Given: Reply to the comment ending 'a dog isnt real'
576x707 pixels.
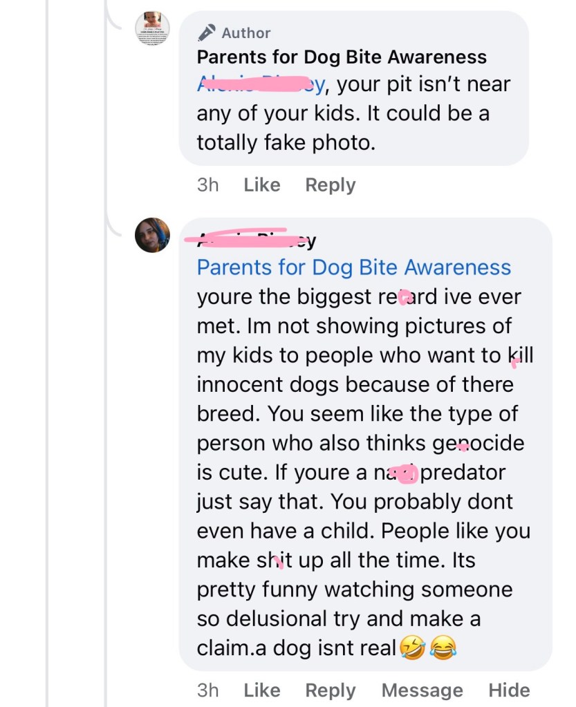Looking at the screenshot, I should pyautogui.click(x=331, y=690).
